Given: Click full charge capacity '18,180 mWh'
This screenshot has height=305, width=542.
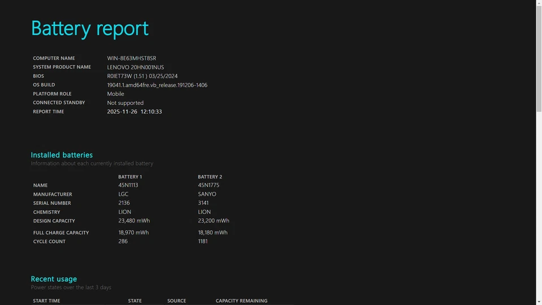Looking at the screenshot, I should (213, 233).
